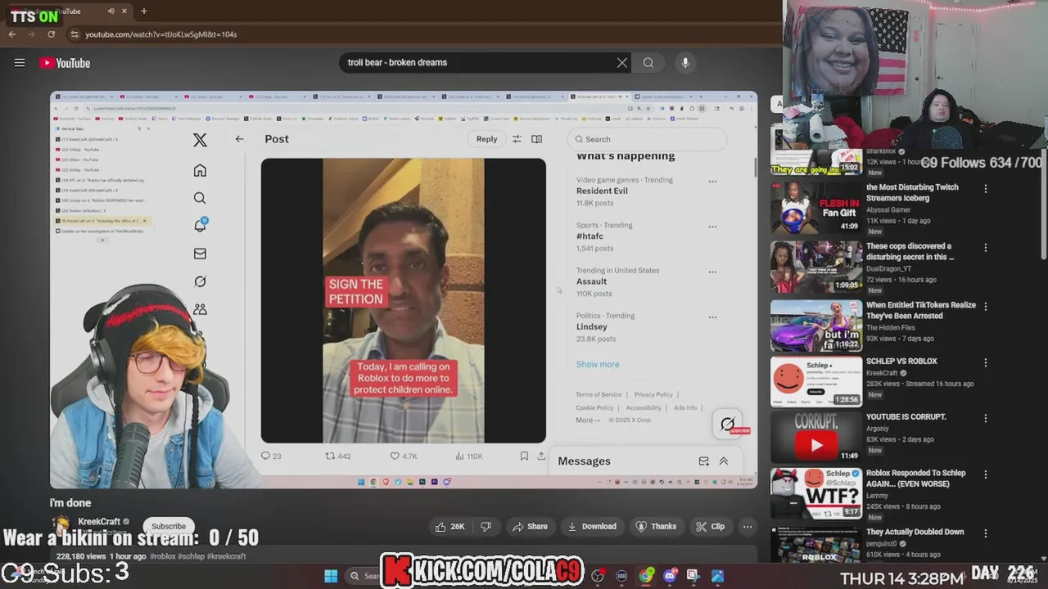Image resolution: width=1048 pixels, height=589 pixels.
Task: Open thumbnail with 1:09:05 duration
Action: pyautogui.click(x=816, y=267)
